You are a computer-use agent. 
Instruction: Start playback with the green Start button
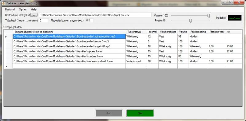[x=140, y=113]
